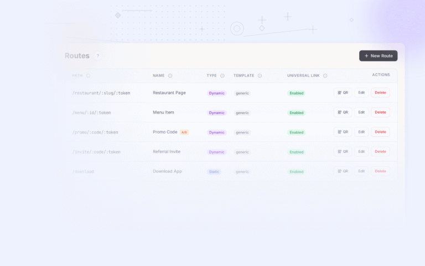Click the info icon next to Universal Link
Image resolution: width=425 pixels, height=266 pixels.
click(x=325, y=75)
